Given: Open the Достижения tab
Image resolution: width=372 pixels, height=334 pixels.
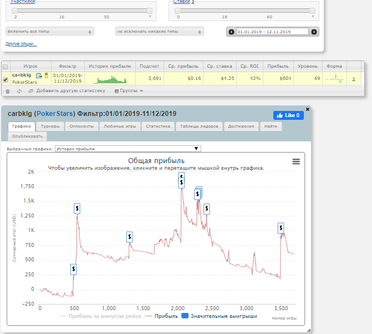Looking at the screenshot, I should click(x=241, y=126).
